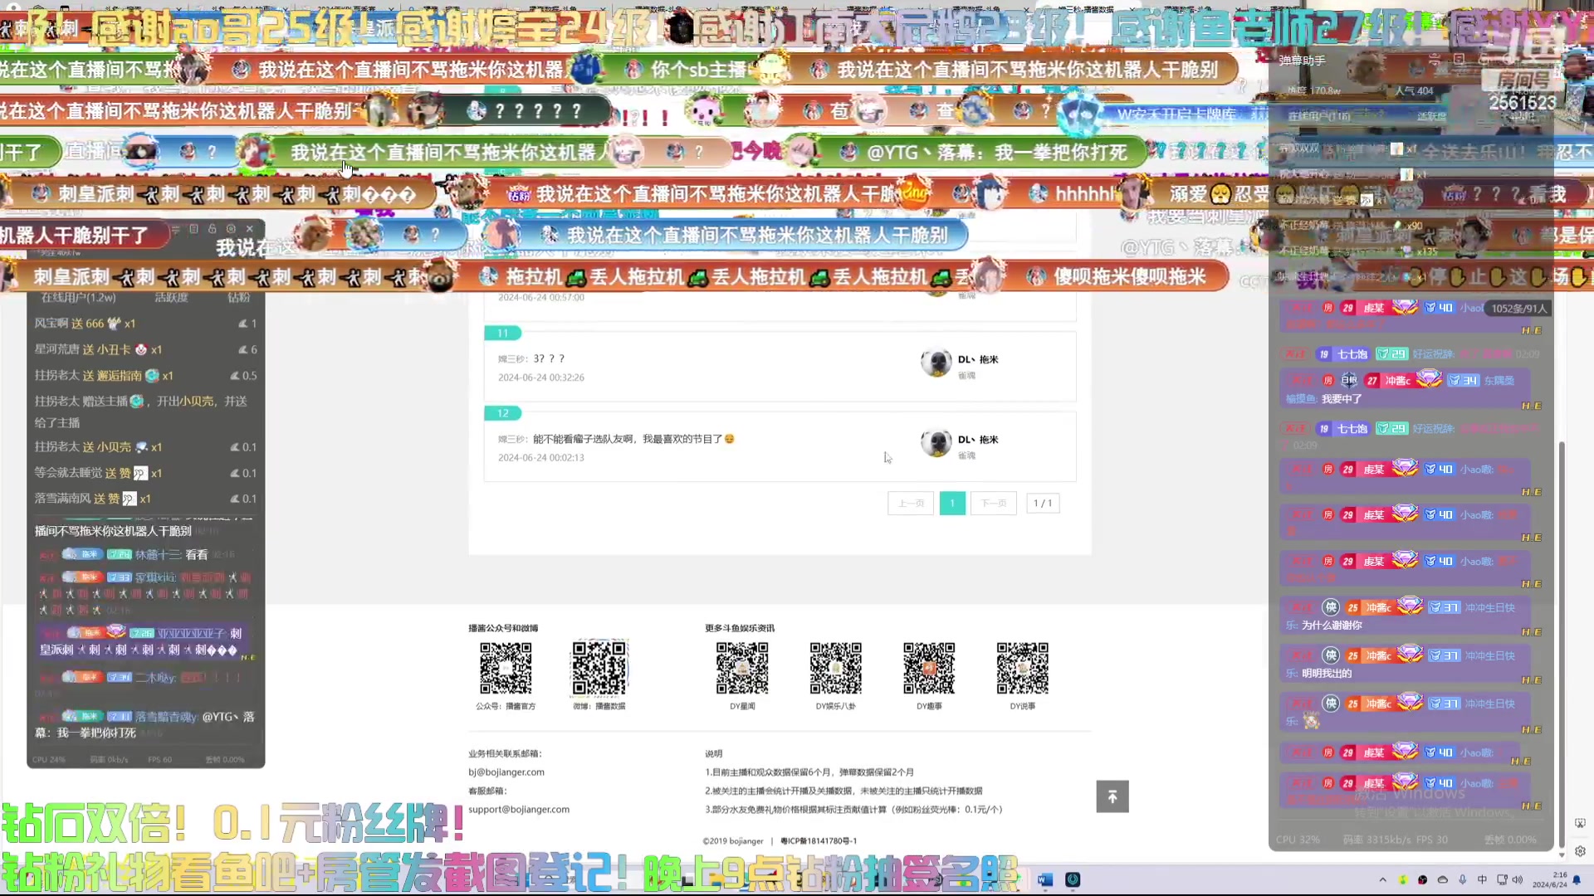Open the bj@bojianger.com email link
This screenshot has height=896, width=1594.
click(506, 772)
